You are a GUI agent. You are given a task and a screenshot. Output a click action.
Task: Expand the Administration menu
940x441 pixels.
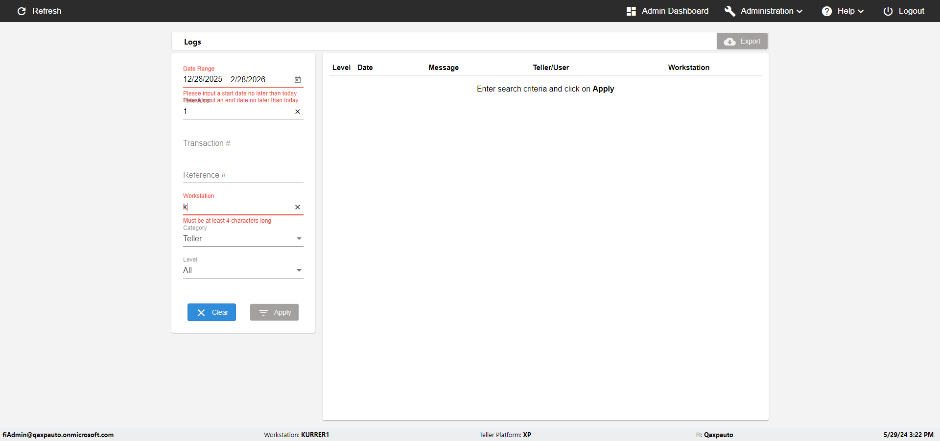click(764, 11)
